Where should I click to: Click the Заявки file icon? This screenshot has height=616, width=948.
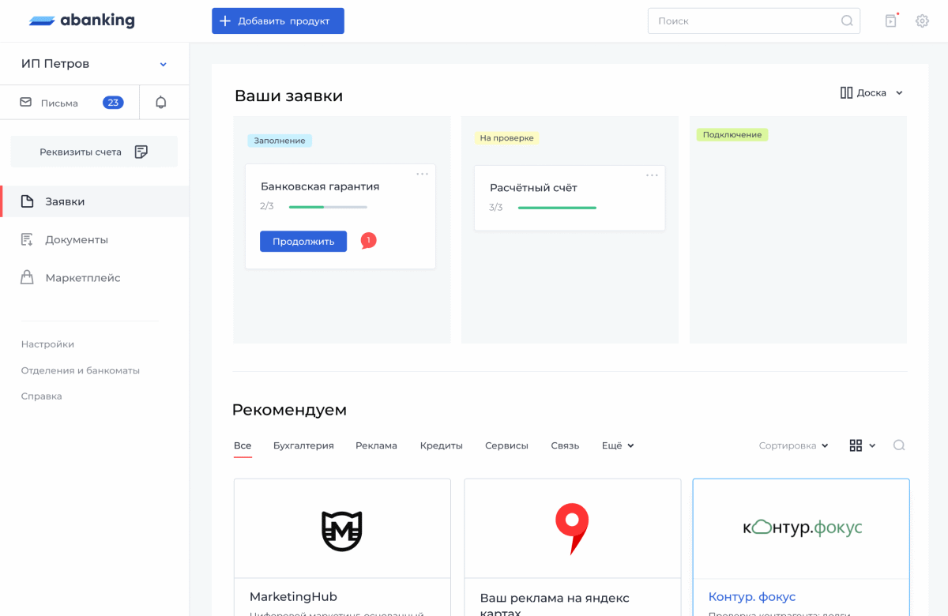[27, 201]
